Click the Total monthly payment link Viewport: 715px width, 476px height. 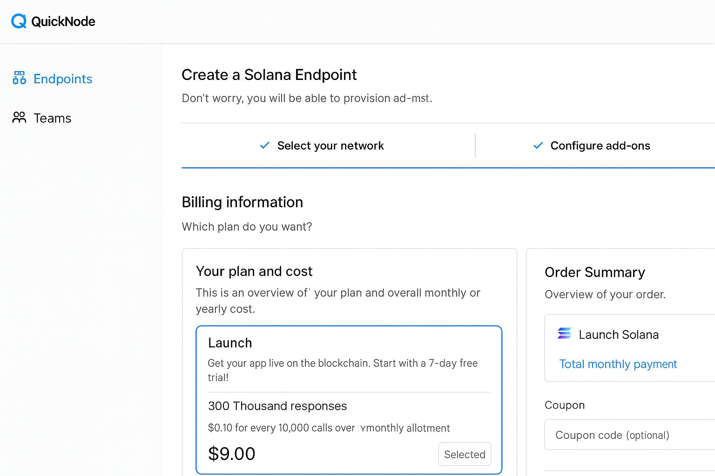tap(617, 364)
